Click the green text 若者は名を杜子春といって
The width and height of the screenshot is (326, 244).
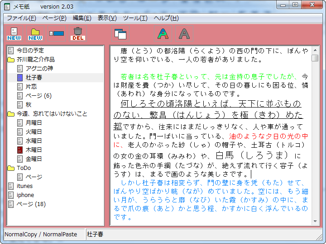tap(164, 77)
